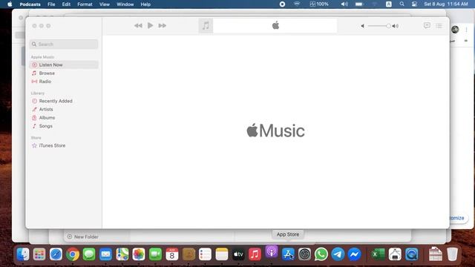Image resolution: width=475 pixels, height=267 pixels.
Task: Show lyrics with the speech bubble icon
Action: pyautogui.click(x=427, y=25)
